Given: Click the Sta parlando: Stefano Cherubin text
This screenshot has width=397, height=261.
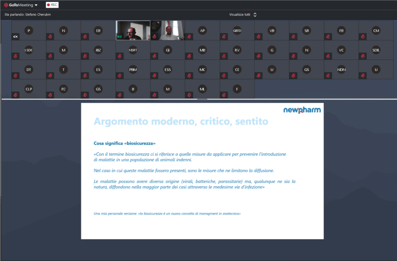Looking at the screenshot, I should click(x=28, y=15).
